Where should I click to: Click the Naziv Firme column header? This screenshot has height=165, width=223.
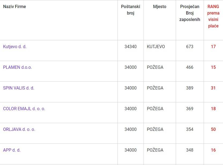14,6
